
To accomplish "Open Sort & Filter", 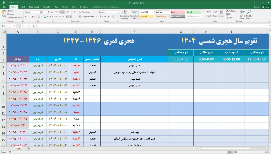I will 242,15.
